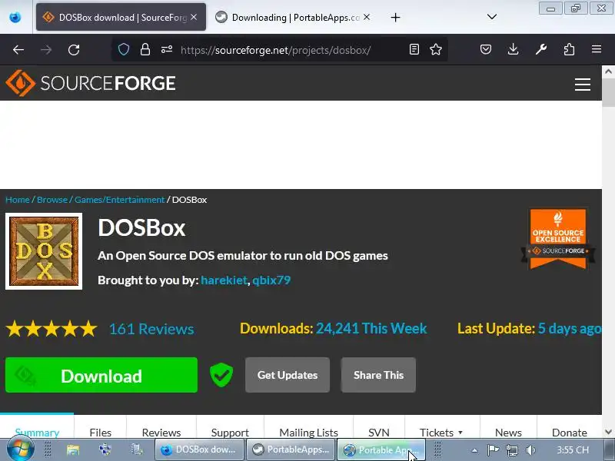Click the 3:55 CH taskbar clock
Image resolution: width=615 pixels, height=461 pixels.
coord(572,450)
